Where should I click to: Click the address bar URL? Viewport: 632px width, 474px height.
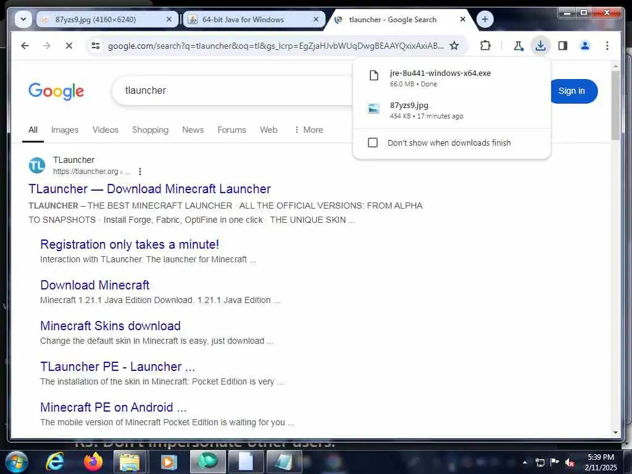[x=276, y=46]
